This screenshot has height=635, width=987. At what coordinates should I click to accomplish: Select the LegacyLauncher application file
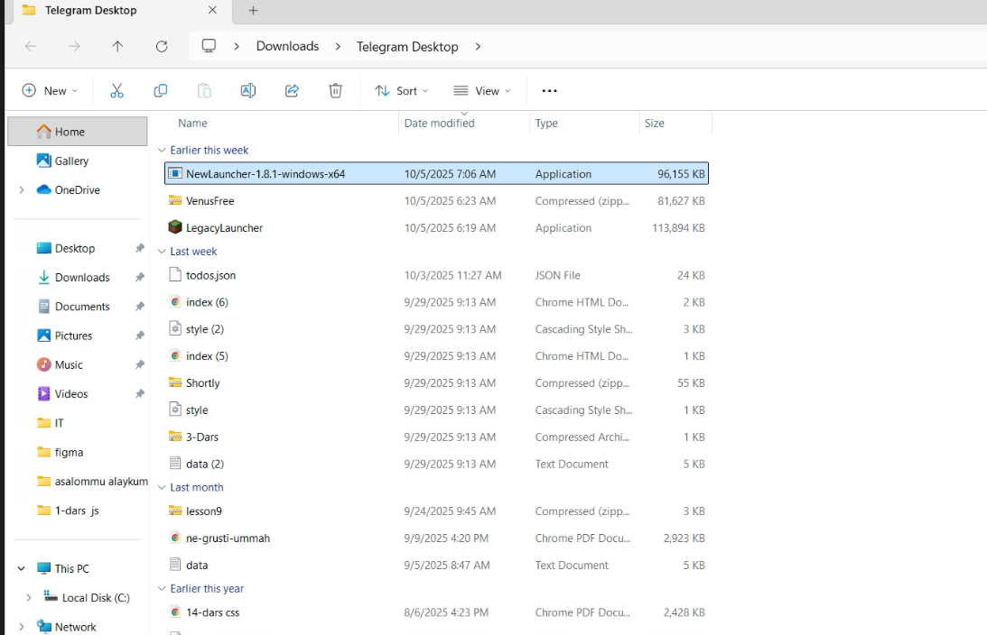tap(224, 228)
